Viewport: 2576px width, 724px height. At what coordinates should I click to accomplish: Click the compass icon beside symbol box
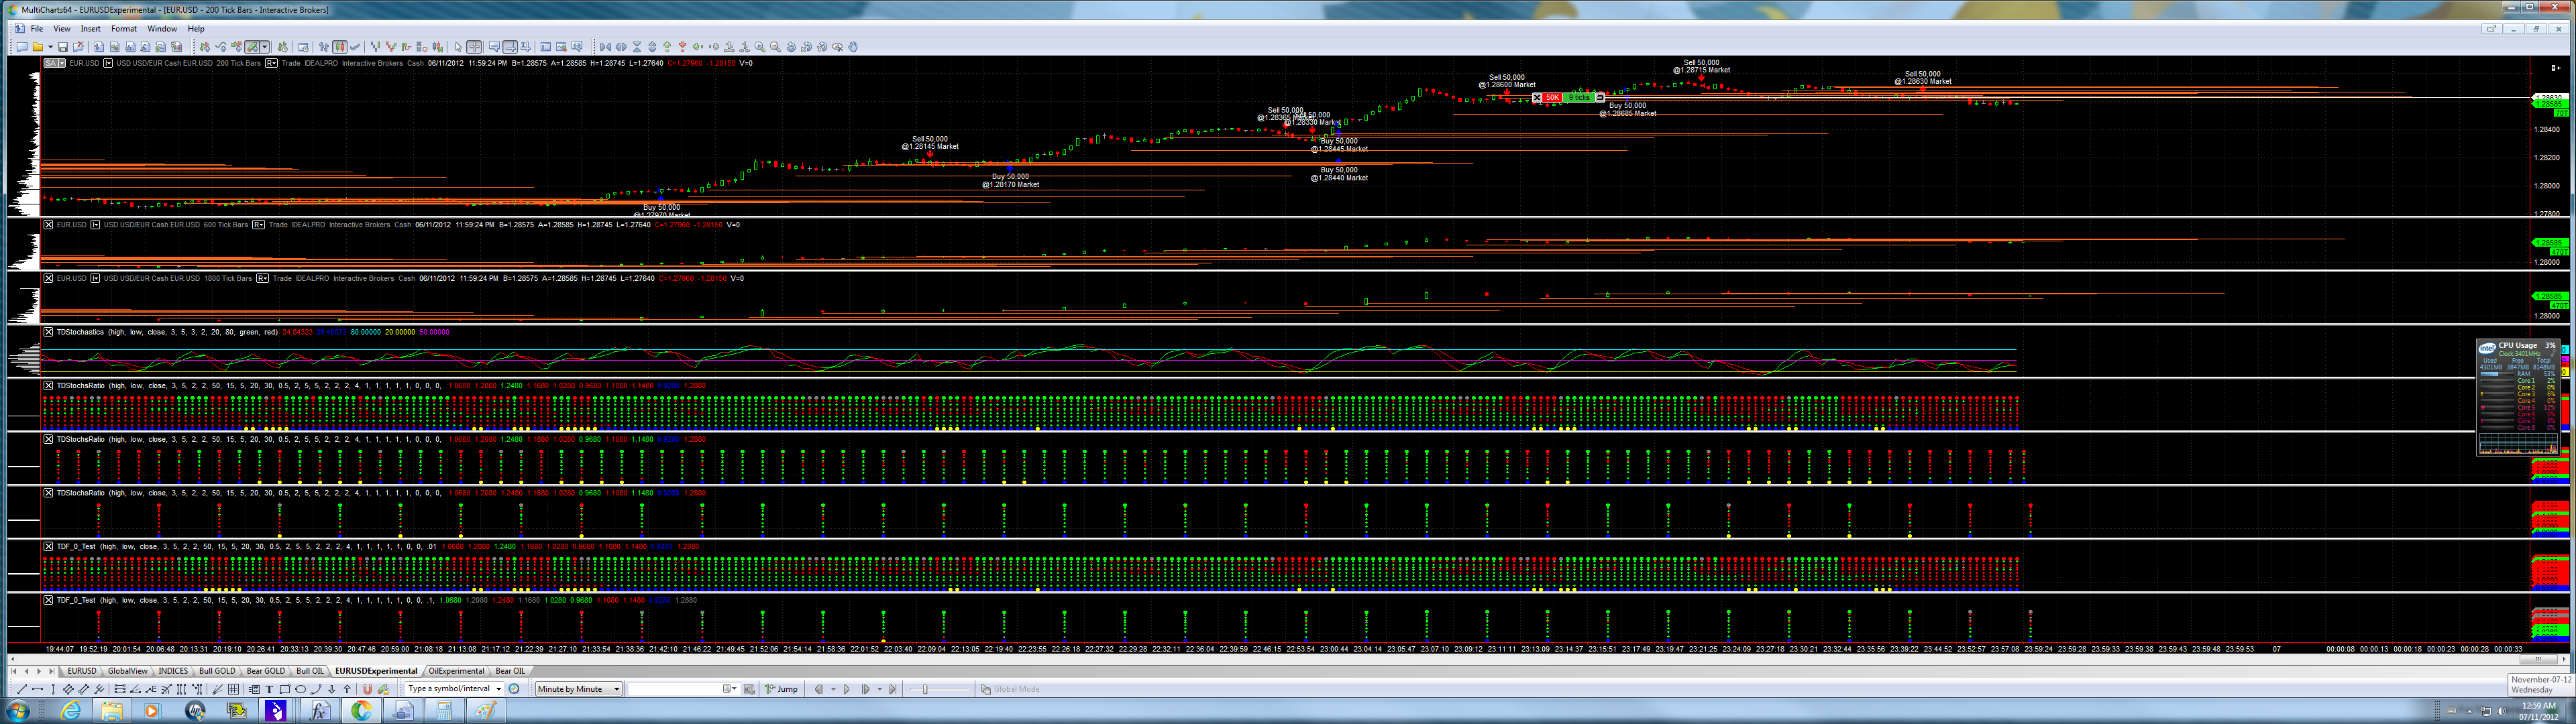[514, 689]
